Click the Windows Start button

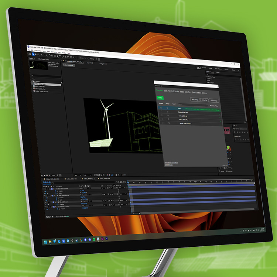click(x=45, y=242)
